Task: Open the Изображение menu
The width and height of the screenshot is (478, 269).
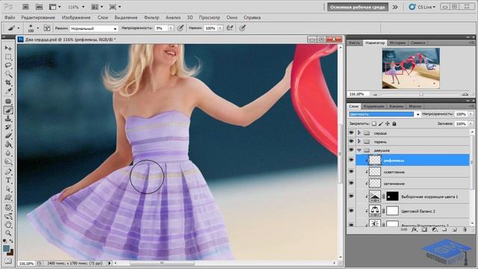Action: click(76, 17)
